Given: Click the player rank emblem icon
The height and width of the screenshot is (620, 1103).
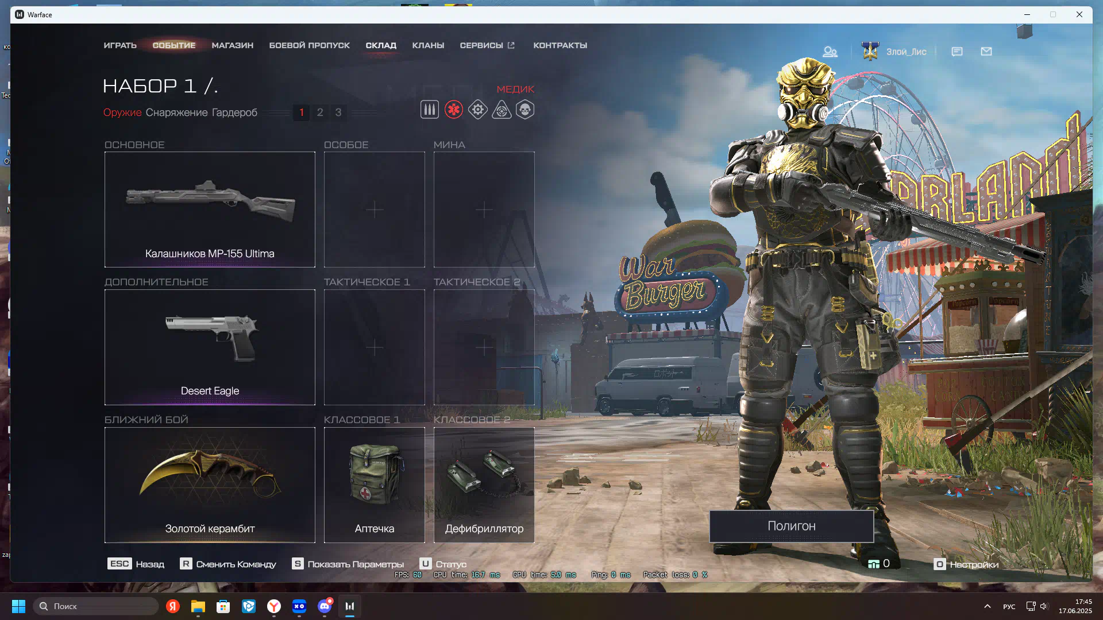Looking at the screenshot, I should 870,51.
